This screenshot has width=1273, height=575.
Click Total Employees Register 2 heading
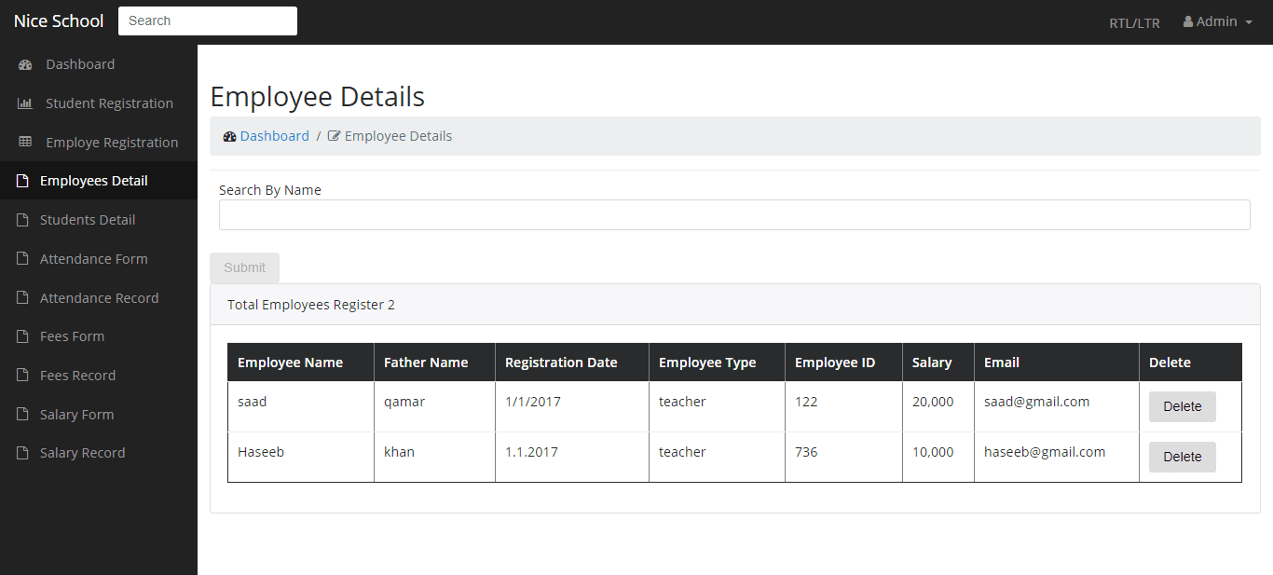(311, 305)
